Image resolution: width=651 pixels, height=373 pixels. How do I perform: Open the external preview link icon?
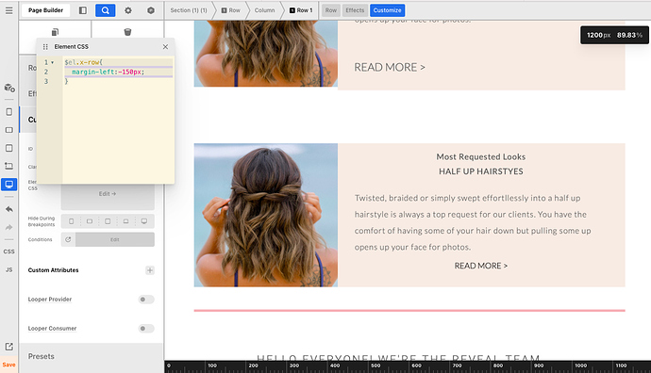9,347
